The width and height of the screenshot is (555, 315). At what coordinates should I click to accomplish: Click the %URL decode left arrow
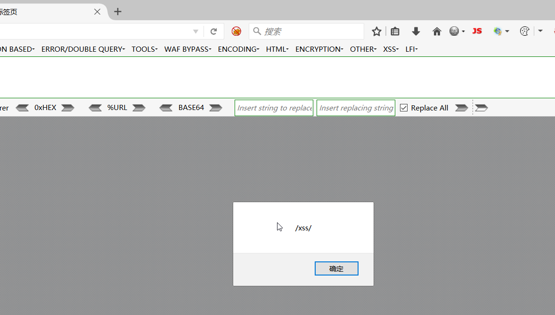(x=96, y=108)
